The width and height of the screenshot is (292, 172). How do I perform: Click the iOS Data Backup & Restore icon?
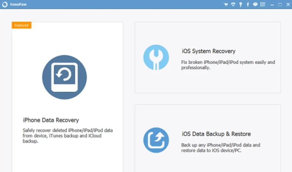(x=156, y=140)
